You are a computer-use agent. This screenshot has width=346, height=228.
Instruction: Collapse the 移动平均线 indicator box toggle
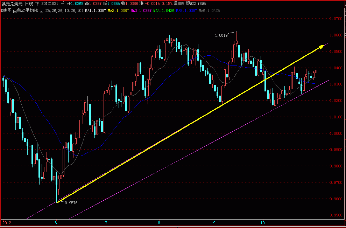(15, 11)
